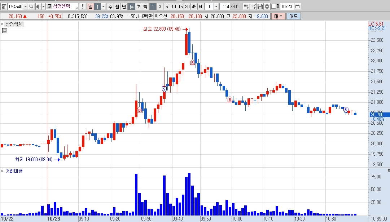Image resolution: width=390 pixels, height=222 pixels.
Task: Click the add line indicator icon
Action: pos(253,6)
